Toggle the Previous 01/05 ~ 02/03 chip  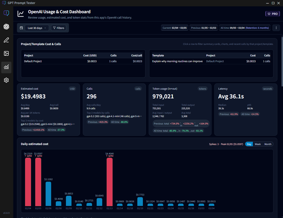coord(204,28)
